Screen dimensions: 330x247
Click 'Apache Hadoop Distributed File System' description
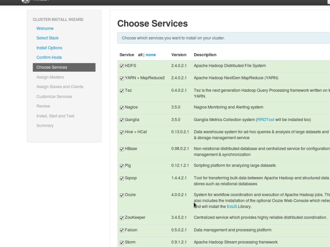[x=230, y=66]
